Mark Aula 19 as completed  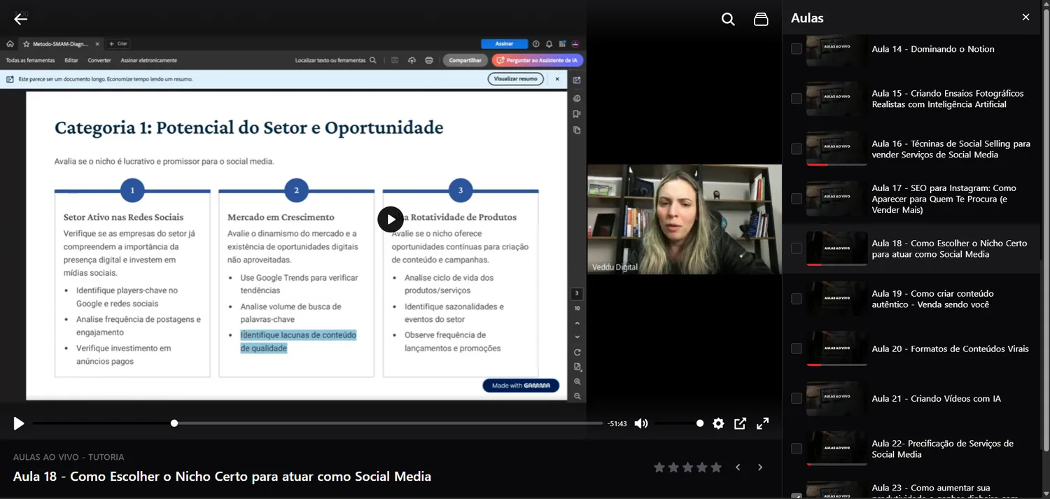(x=797, y=299)
